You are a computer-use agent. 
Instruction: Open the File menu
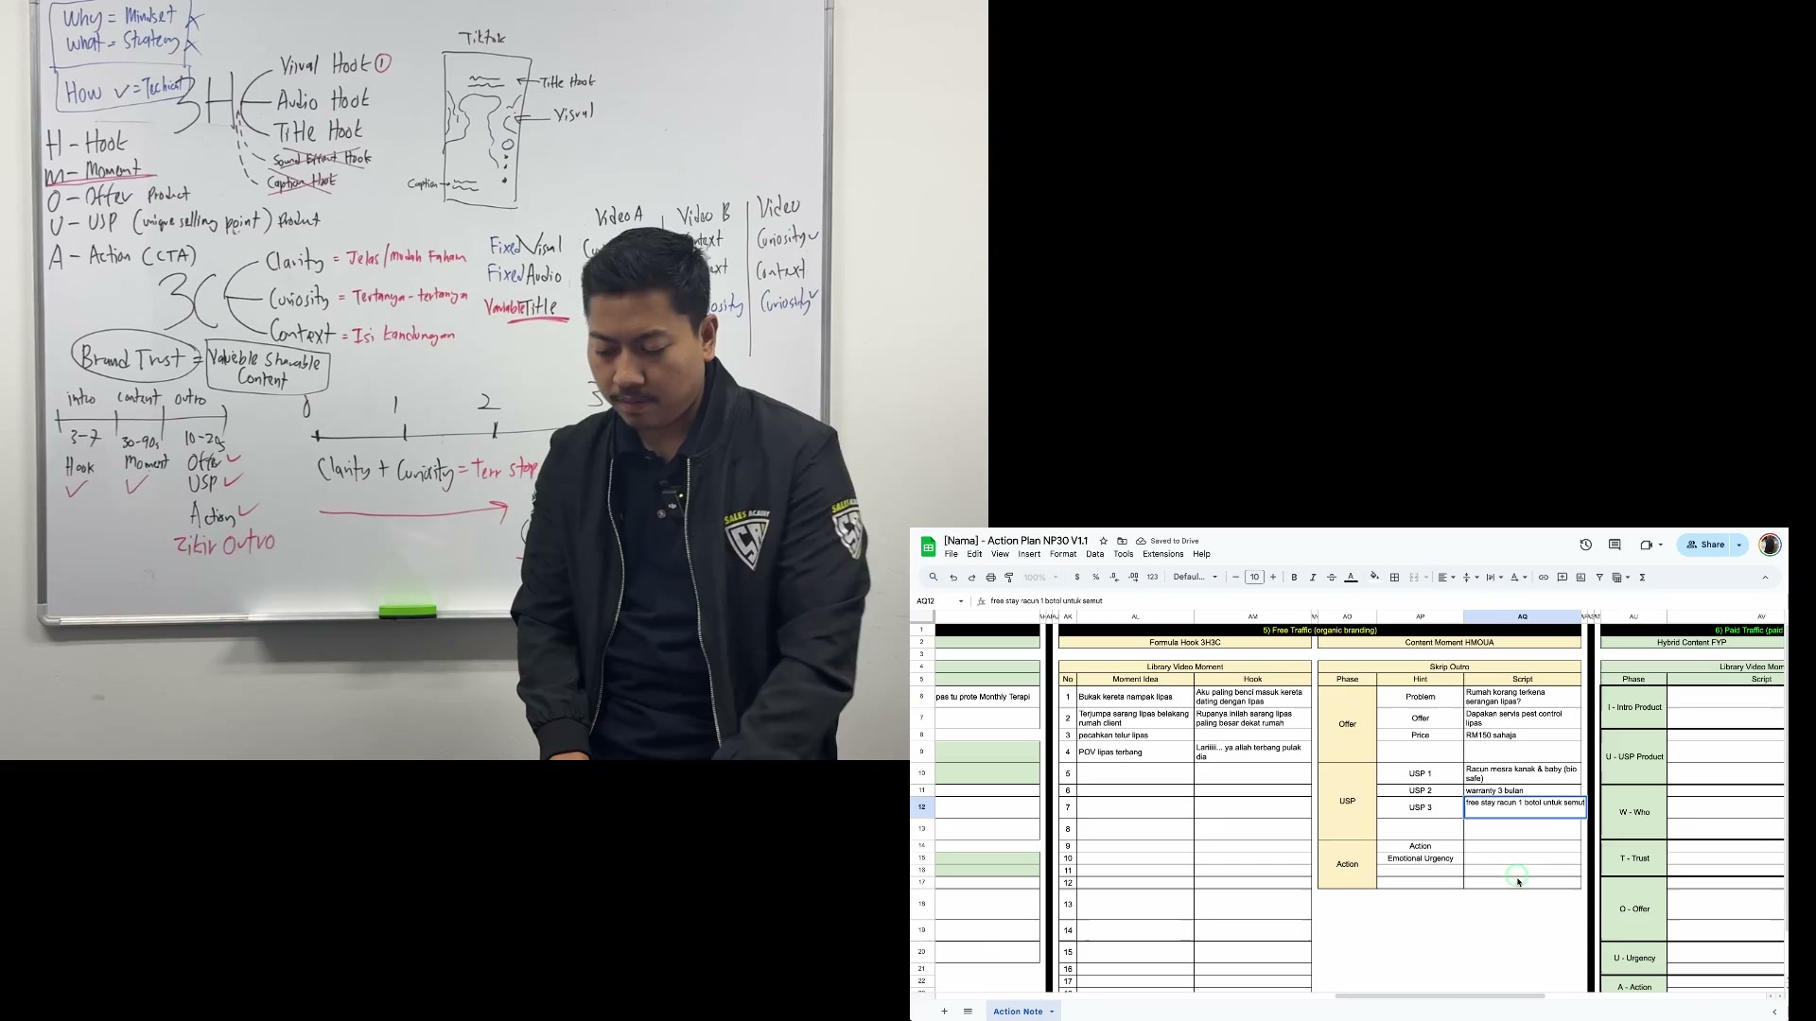click(x=951, y=554)
